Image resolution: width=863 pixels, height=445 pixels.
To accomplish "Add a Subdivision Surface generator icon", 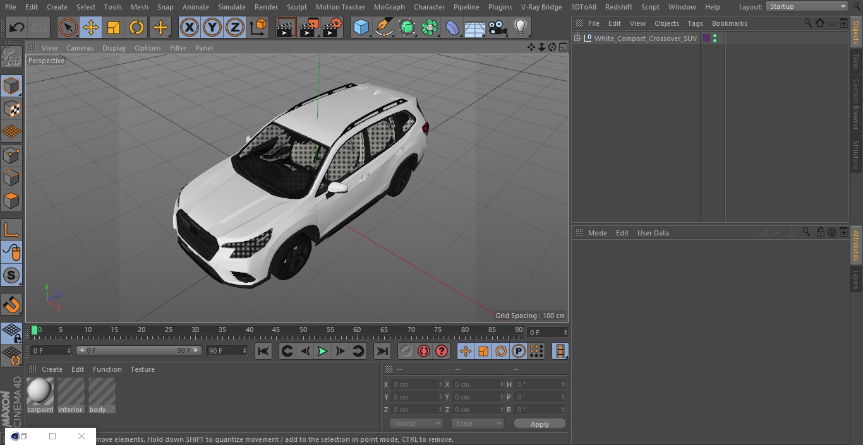I will pyautogui.click(x=407, y=27).
